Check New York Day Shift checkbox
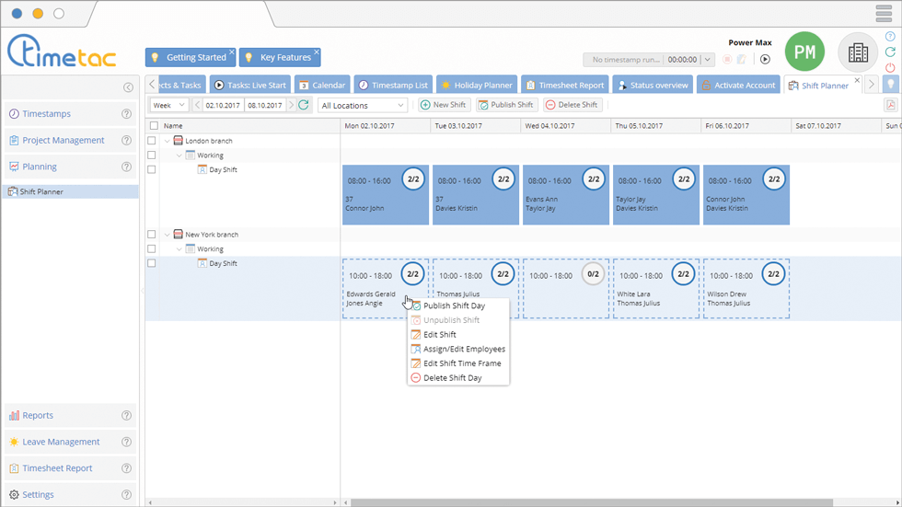The image size is (902, 507). point(151,263)
